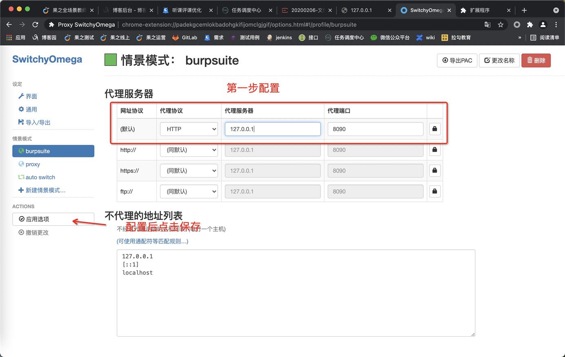Open 界面 settings in sidebar
This screenshot has width=565, height=357.
pos(28,96)
